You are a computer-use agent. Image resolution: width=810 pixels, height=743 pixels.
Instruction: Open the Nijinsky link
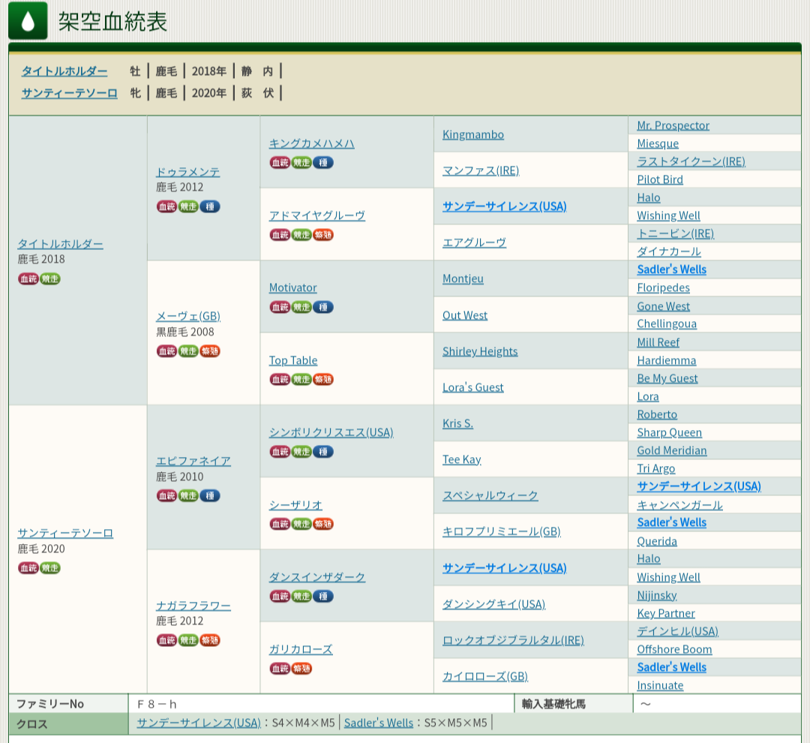pos(656,595)
